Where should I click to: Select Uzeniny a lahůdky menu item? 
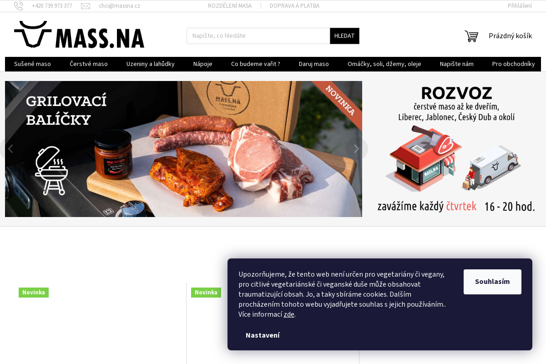tap(151, 64)
